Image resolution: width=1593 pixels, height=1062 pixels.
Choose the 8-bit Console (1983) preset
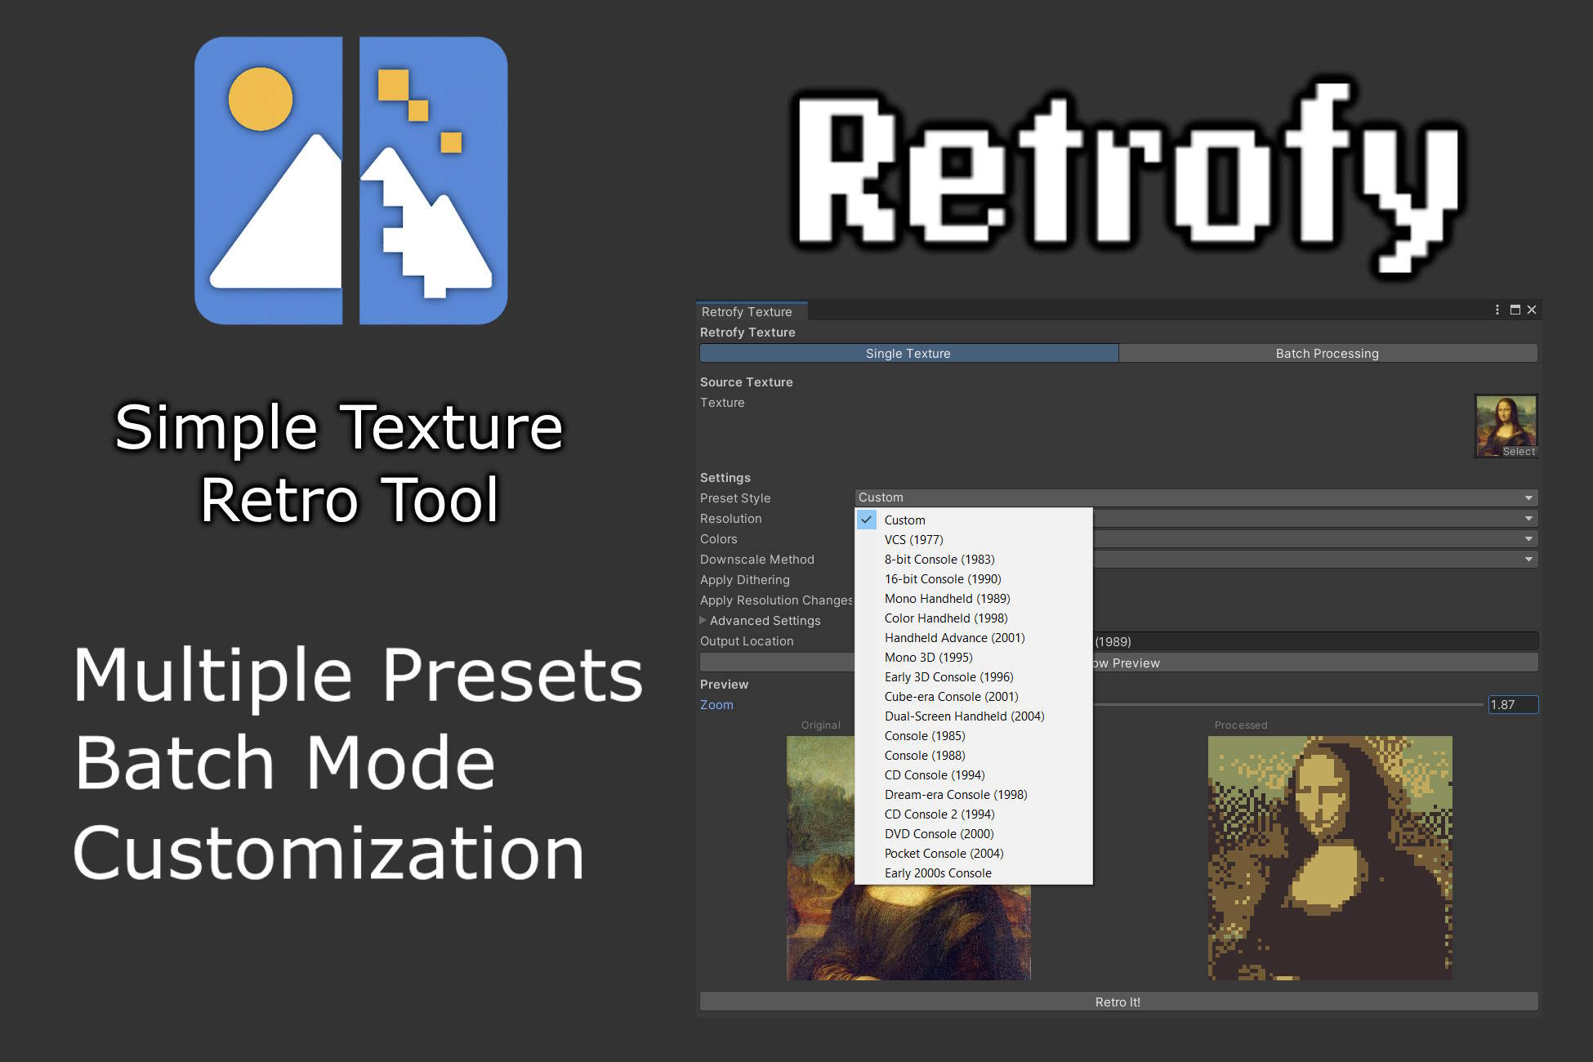(x=939, y=559)
